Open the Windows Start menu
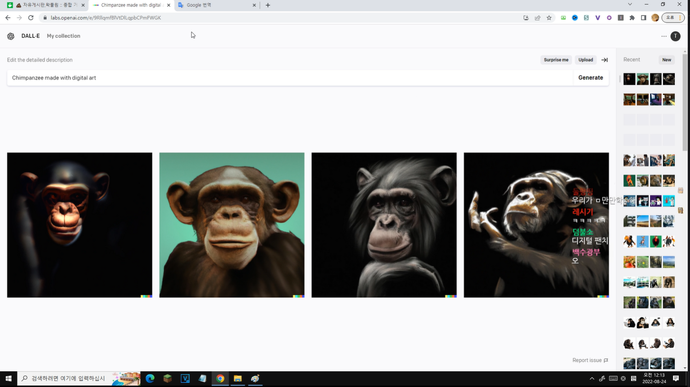690x387 pixels. tap(8, 378)
